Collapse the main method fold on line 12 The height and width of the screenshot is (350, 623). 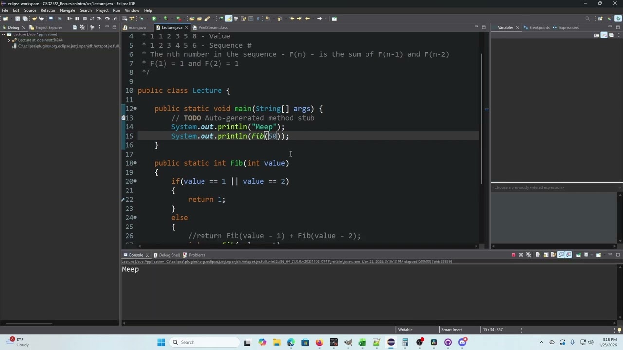tap(135, 109)
